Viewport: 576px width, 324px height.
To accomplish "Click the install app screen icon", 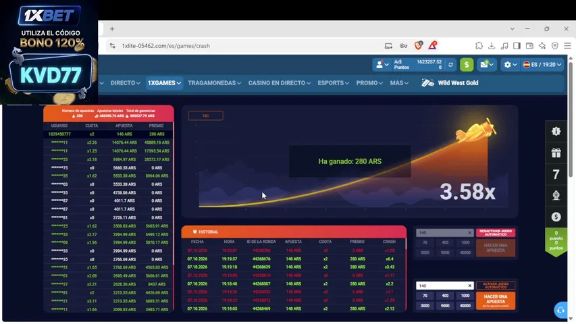I will click(388, 46).
